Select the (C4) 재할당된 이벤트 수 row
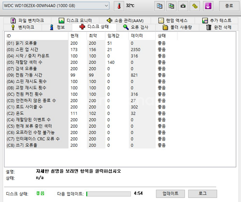This screenshot has width=241, height=202. click(x=92, y=120)
